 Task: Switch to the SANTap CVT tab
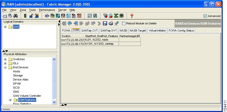tap(89, 30)
